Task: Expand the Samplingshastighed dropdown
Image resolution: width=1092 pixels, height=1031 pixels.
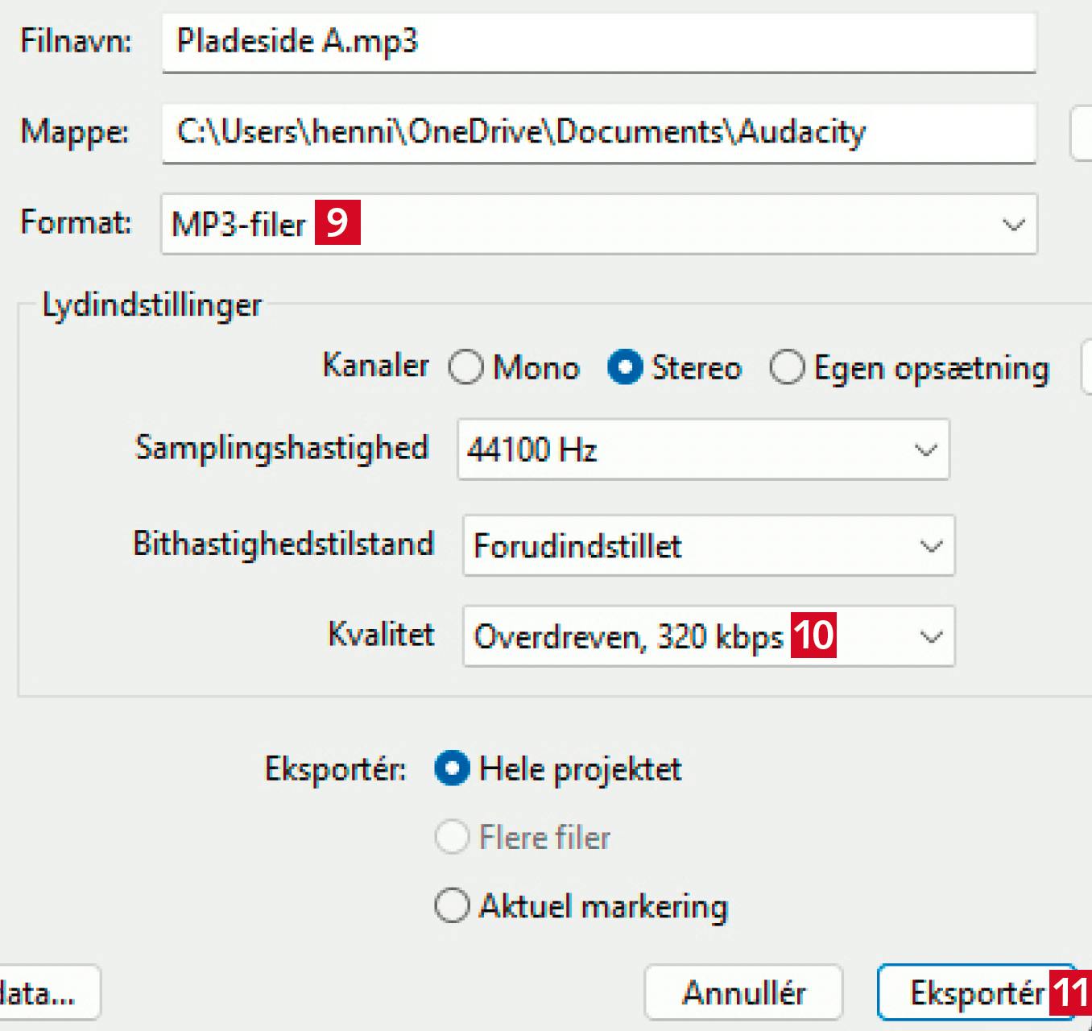Action: coord(703,449)
